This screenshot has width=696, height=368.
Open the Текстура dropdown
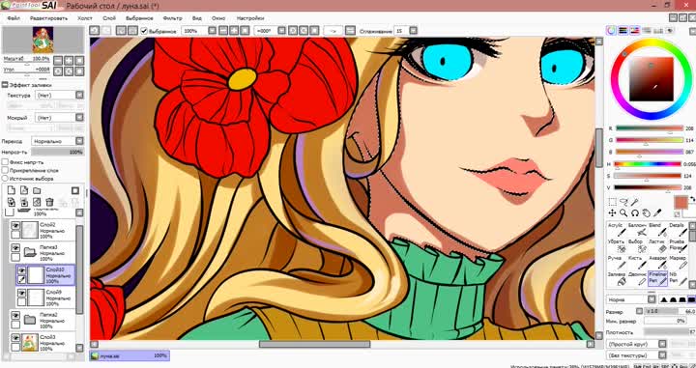coord(59,95)
